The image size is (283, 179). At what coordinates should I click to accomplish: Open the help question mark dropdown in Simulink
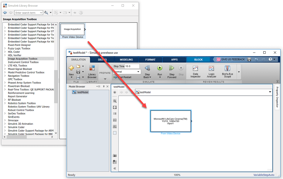point(272,59)
